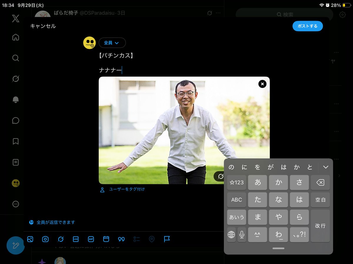The width and height of the screenshot is (353, 264).
Task: Add media with photo gallery icon
Action: [30, 239]
